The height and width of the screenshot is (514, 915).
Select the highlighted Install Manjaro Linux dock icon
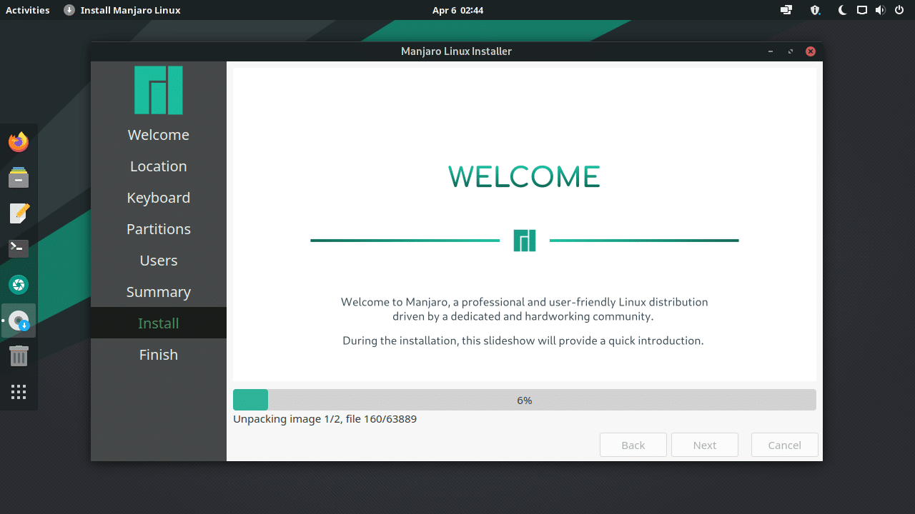point(19,320)
